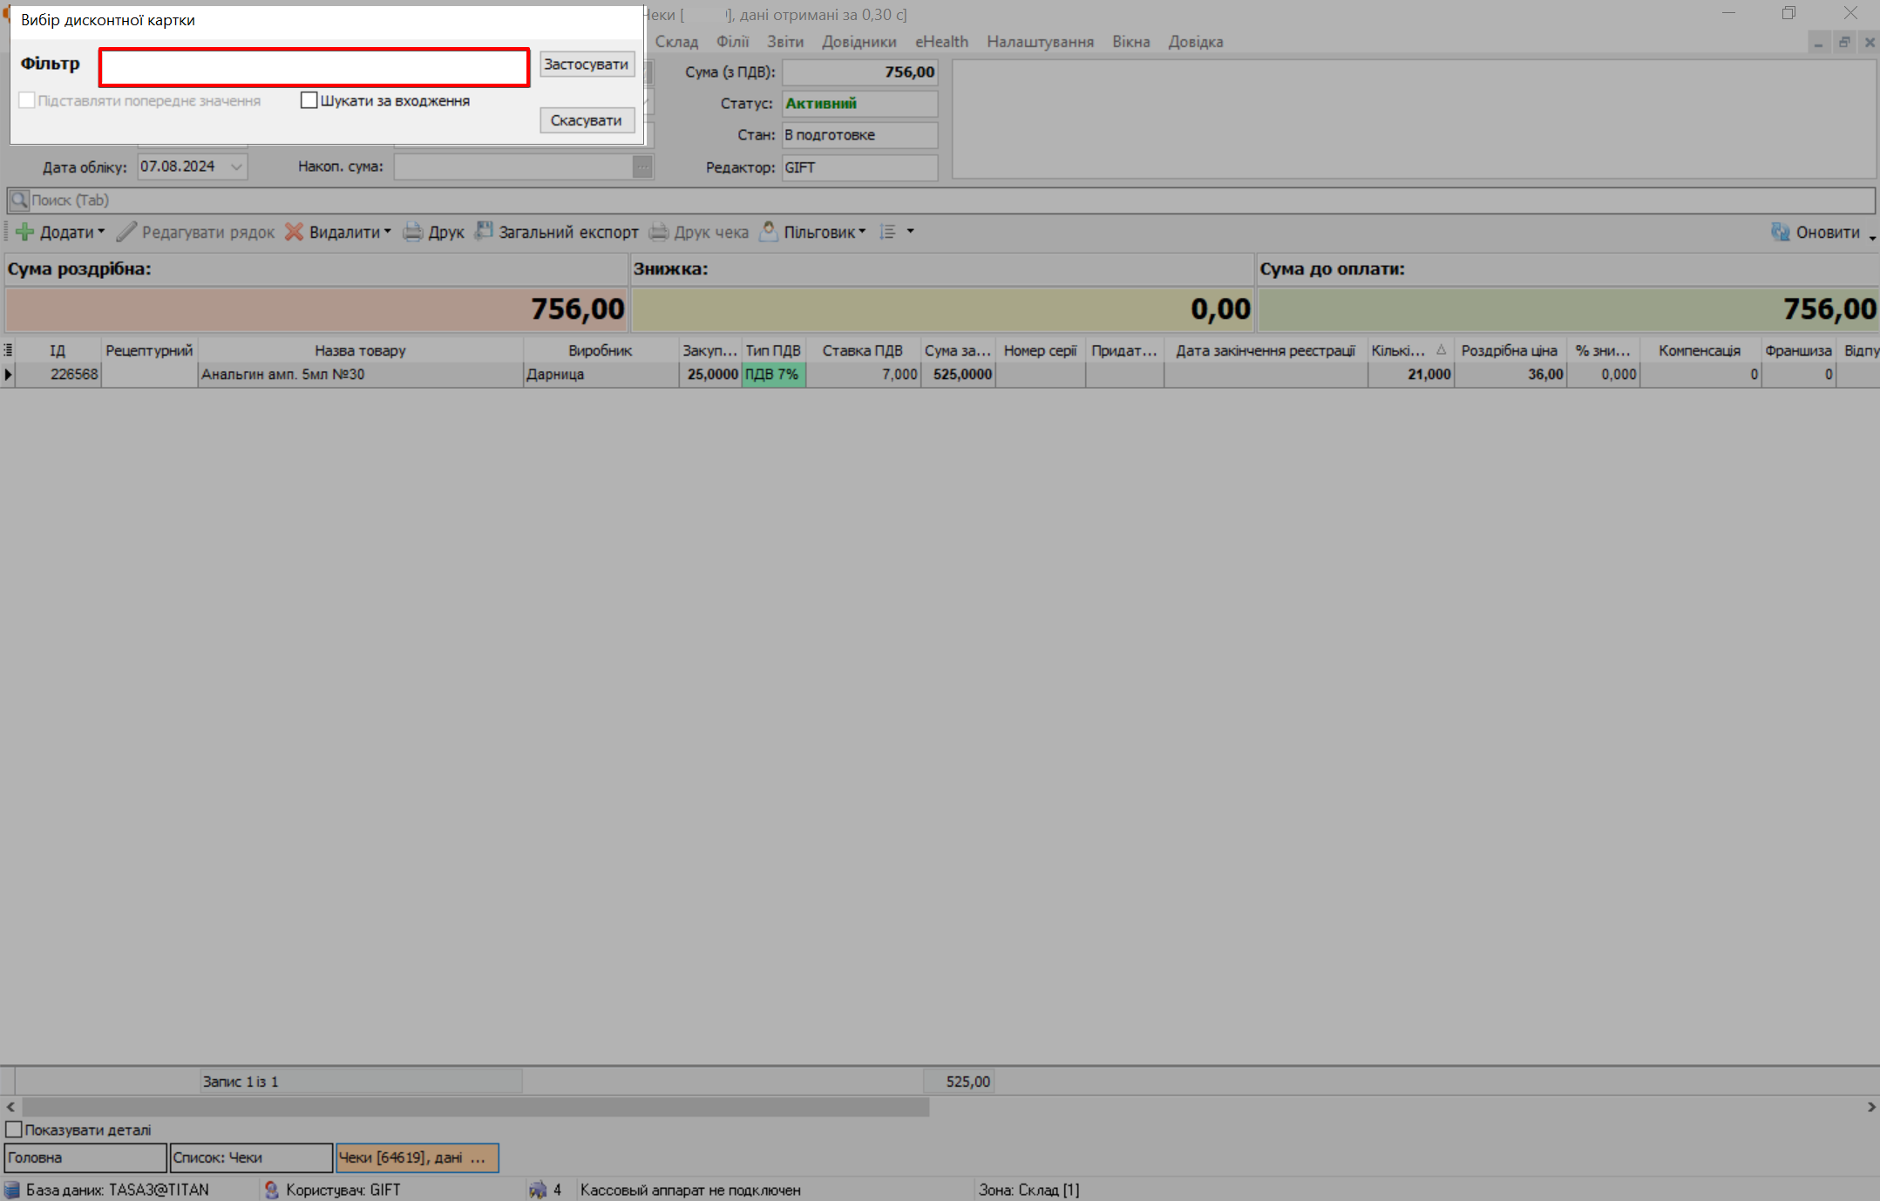
Task: Open the Довідники menu
Action: pyautogui.click(x=859, y=42)
